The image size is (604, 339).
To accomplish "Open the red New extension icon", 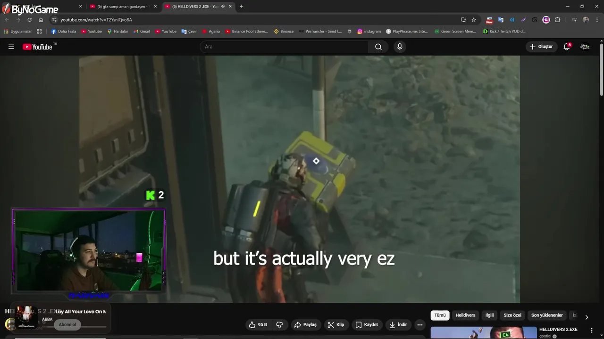I will (x=489, y=20).
